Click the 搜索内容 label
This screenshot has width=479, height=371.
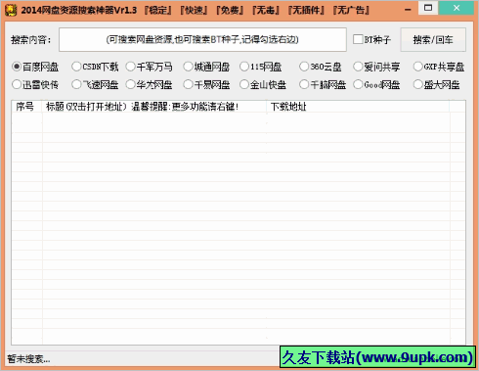(31, 40)
